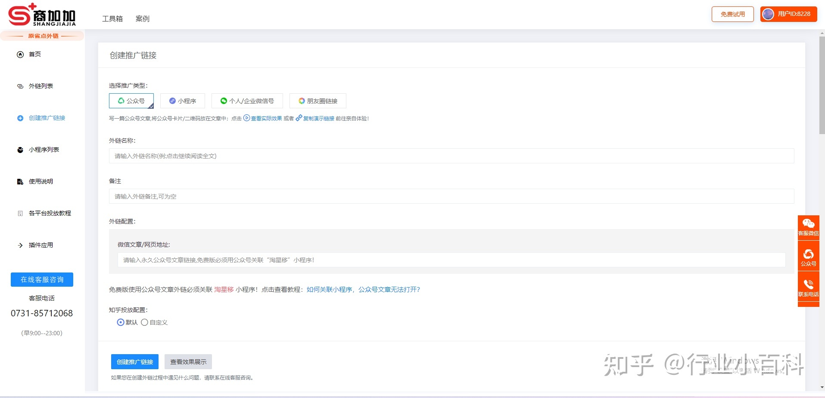
Task: Click the blue 创建推广链接 submit button
Action: click(x=135, y=362)
